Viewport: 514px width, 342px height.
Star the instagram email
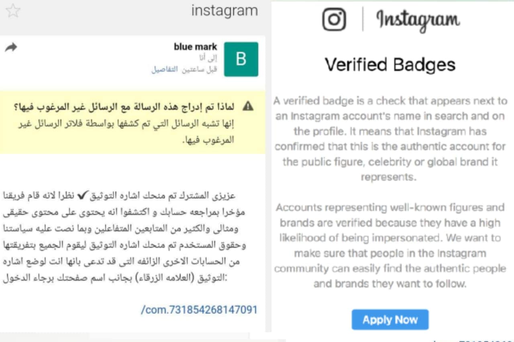pyautogui.click(x=12, y=10)
